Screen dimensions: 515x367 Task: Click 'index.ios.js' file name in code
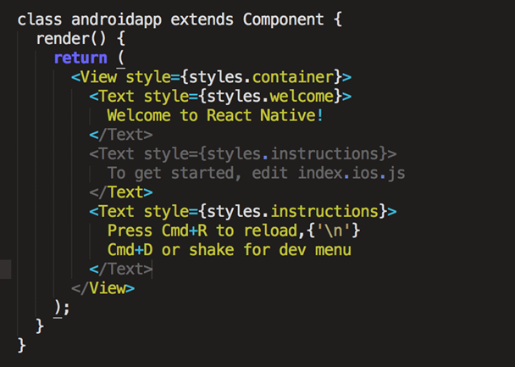352,173
